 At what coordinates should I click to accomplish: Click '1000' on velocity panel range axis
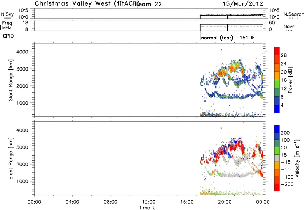[x=22, y=181]
